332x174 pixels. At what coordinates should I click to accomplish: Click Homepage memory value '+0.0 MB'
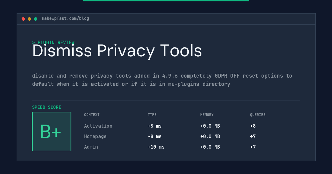(x=210, y=136)
